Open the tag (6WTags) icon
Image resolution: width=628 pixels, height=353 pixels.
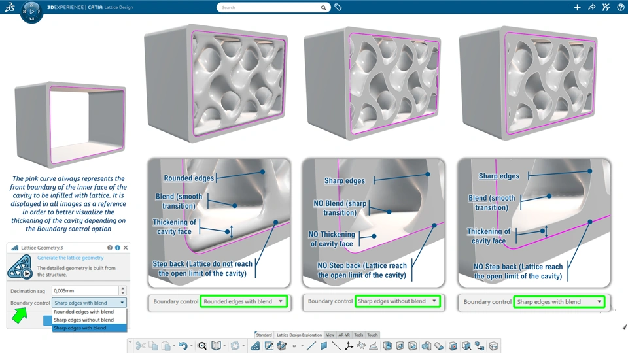tap(338, 7)
